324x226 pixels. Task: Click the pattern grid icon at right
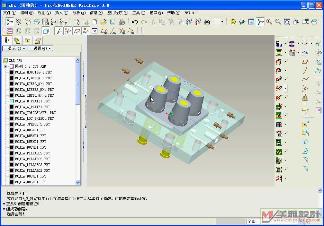(x=319, y=110)
